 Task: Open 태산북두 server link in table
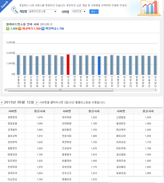[121, 130]
